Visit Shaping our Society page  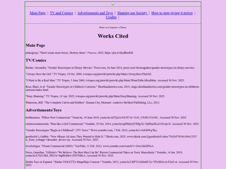[132, 13]
